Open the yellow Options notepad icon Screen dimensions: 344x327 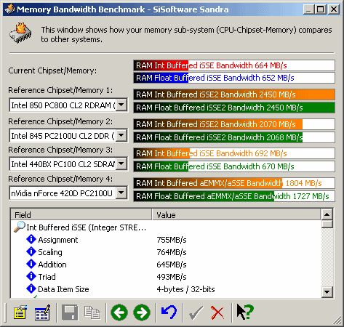click(20, 312)
